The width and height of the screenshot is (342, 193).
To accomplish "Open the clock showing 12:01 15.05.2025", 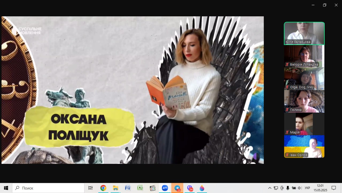I will coord(320,188).
